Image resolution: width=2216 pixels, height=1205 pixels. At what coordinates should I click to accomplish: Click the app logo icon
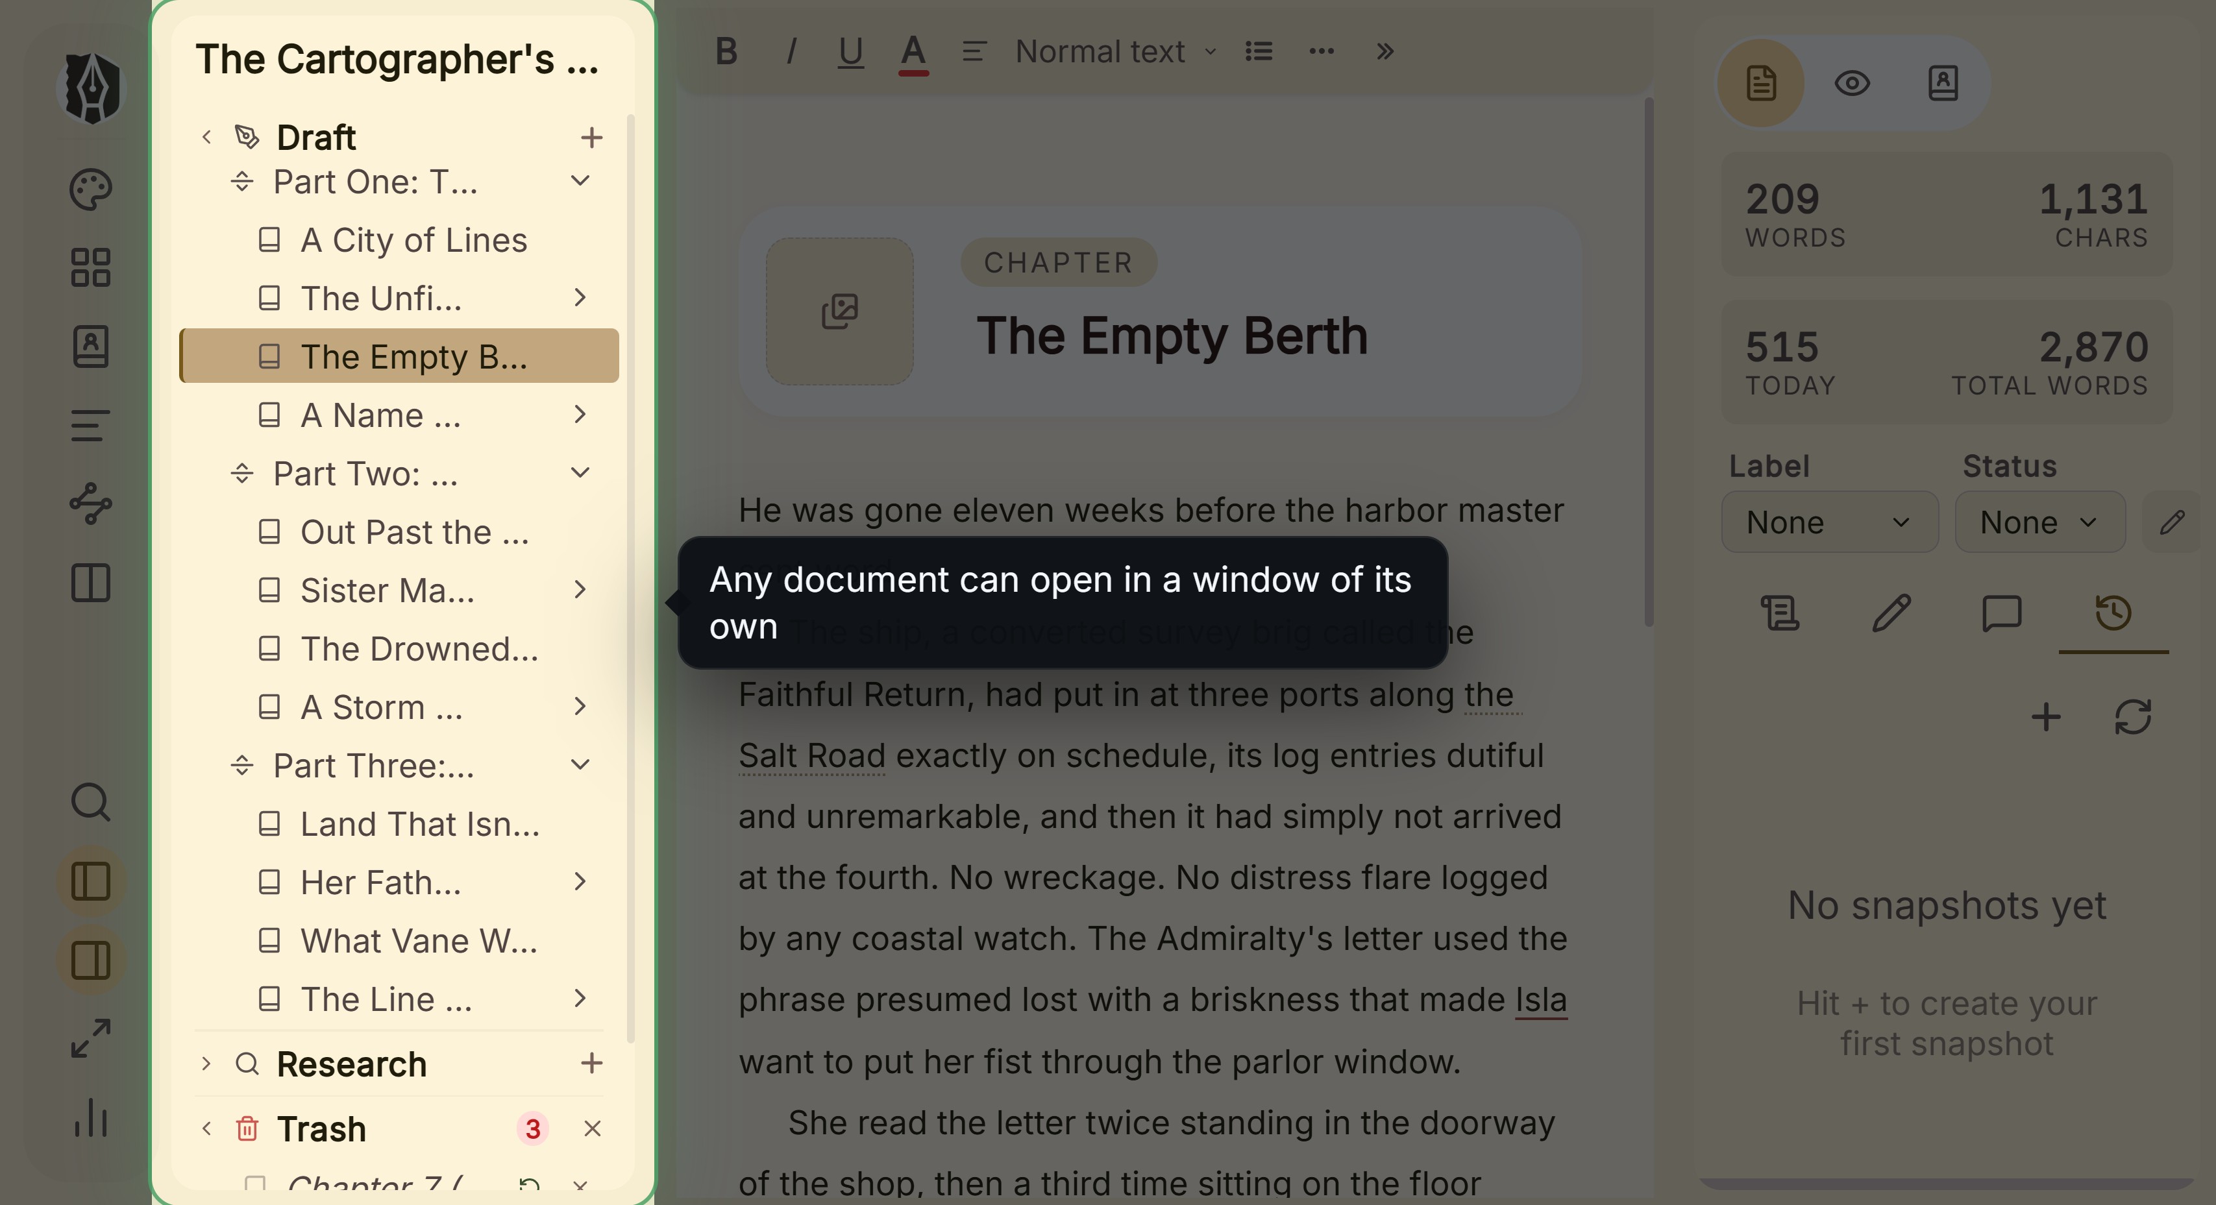(x=91, y=88)
